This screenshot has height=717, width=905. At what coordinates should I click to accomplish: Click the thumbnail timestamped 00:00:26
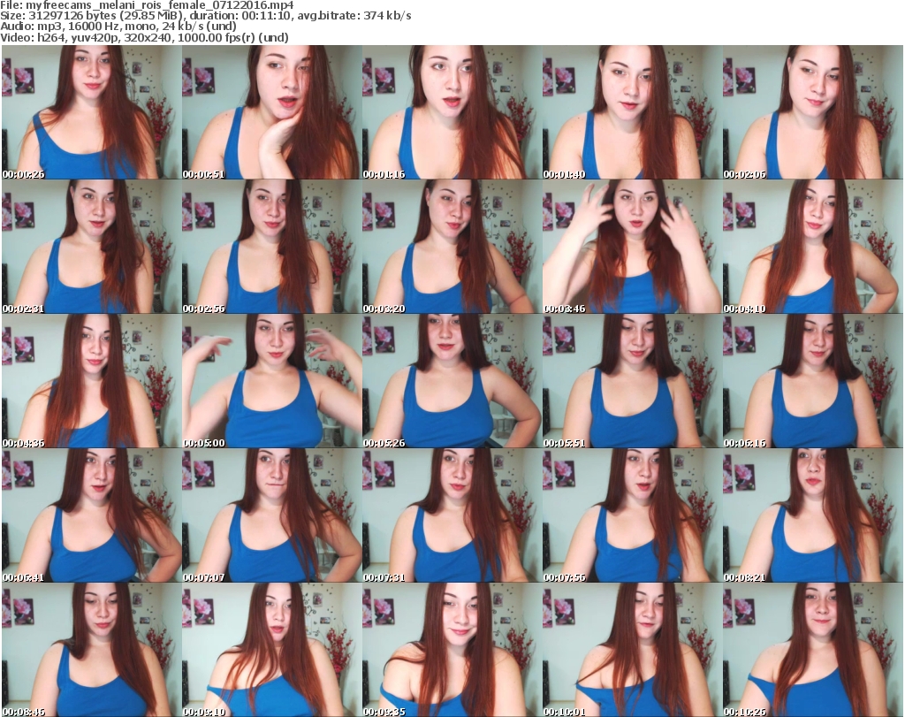[91, 112]
